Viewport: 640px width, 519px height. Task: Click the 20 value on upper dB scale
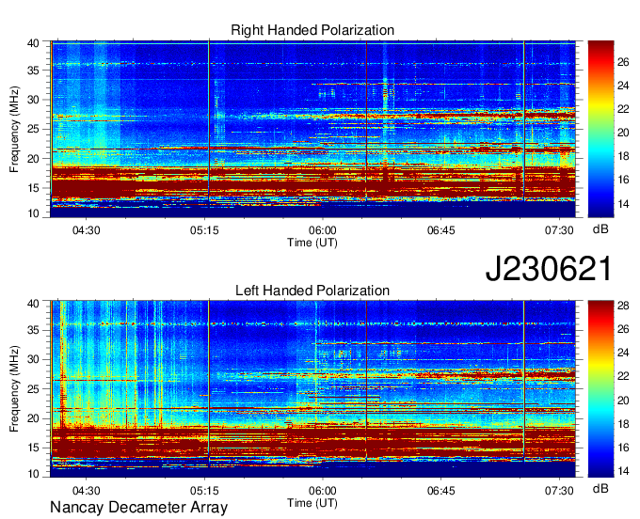coord(623,133)
